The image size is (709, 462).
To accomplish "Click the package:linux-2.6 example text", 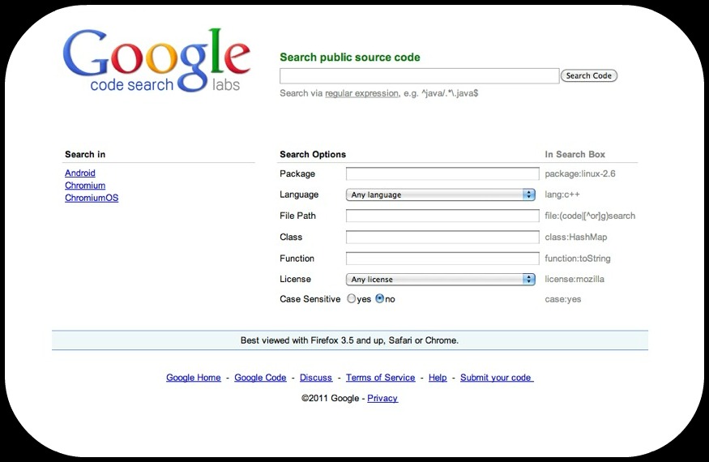I will pyautogui.click(x=580, y=173).
